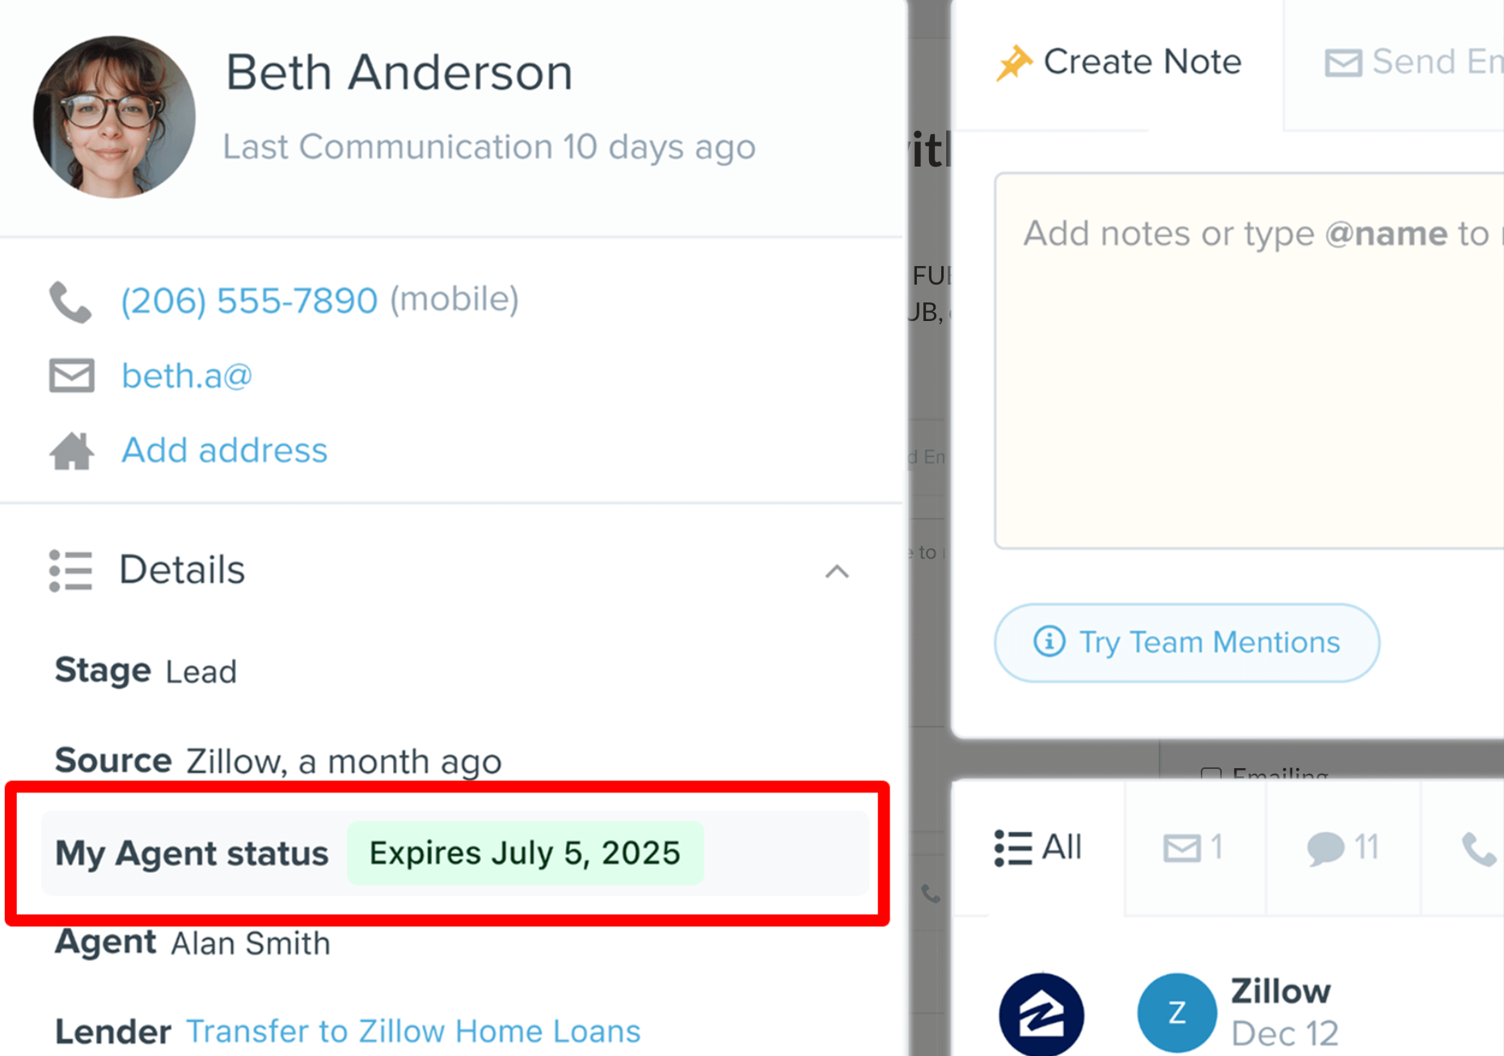1504x1056 pixels.
Task: Call the (206) 555-7890 mobile number
Action: (x=249, y=301)
